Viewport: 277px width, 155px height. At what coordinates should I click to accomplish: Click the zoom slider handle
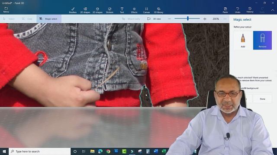click(188, 19)
